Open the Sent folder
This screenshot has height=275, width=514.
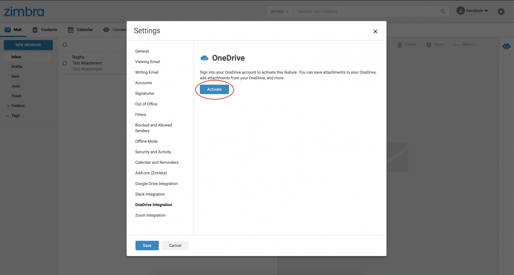click(x=15, y=77)
